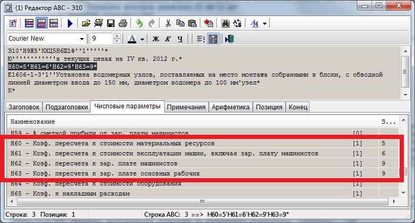This screenshot has width=415, height=223.
Task: Click the font size field showing 9
Action: pyautogui.click(x=102, y=39)
